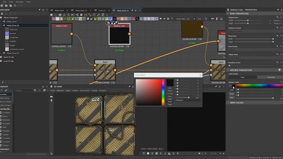The image size is (283, 159).
Task: Select the selected black Uniform Color node
Action: coord(119,34)
